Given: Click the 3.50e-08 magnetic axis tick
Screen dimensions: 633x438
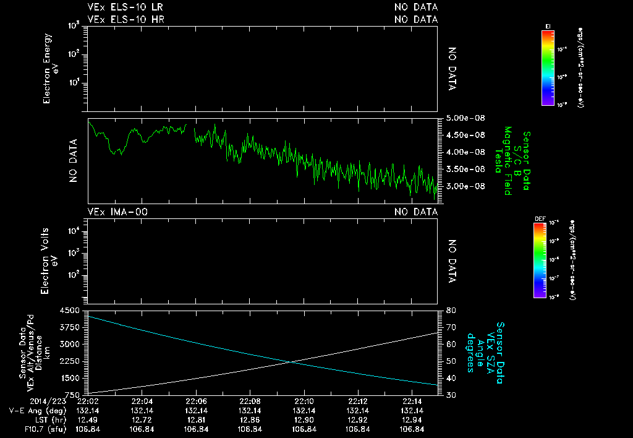Looking at the screenshot, I should [x=465, y=169].
